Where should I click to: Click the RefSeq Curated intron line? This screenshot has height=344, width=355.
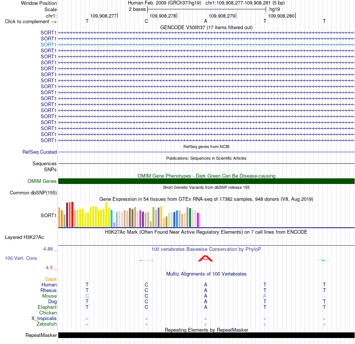pyautogui.click(x=206, y=152)
